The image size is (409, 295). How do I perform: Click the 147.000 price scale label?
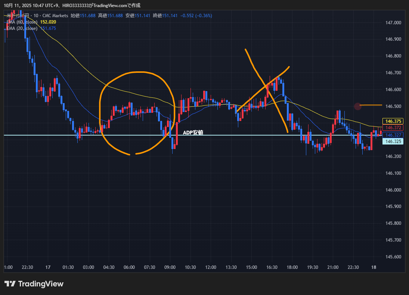coord(393,23)
